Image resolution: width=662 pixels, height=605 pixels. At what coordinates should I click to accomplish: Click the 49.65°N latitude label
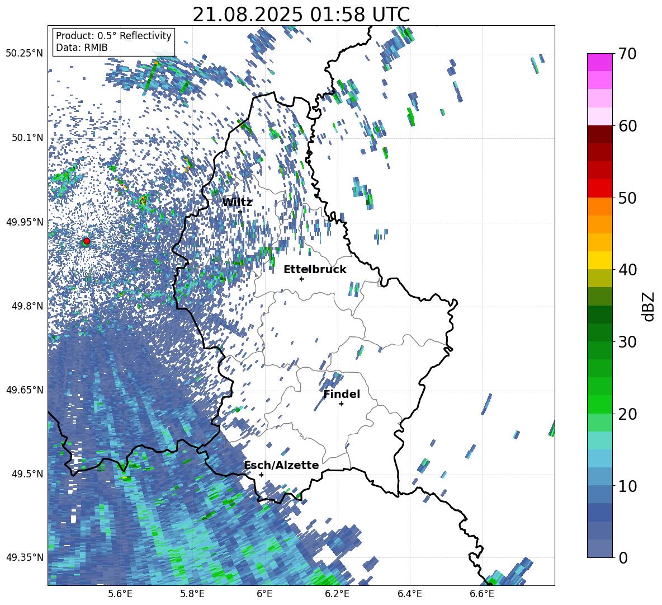click(x=25, y=390)
